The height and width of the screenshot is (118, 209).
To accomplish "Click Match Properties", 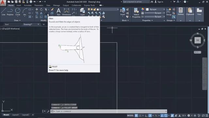I will pyautogui.click(x=136, y=13).
